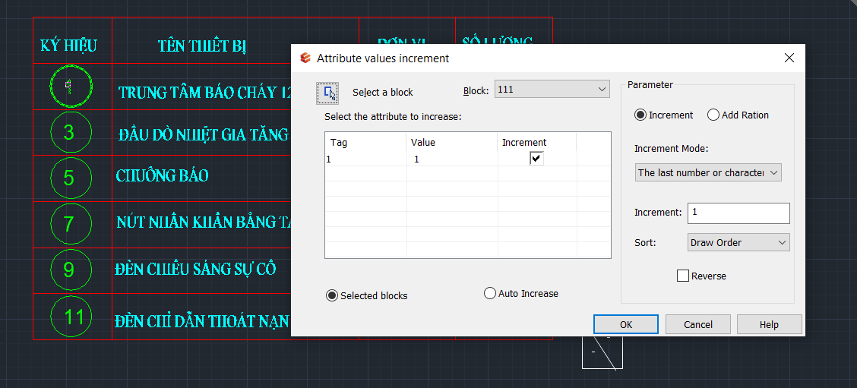The image size is (857, 388).
Task: Choose the Auto Increase radio button
Action: (x=490, y=293)
